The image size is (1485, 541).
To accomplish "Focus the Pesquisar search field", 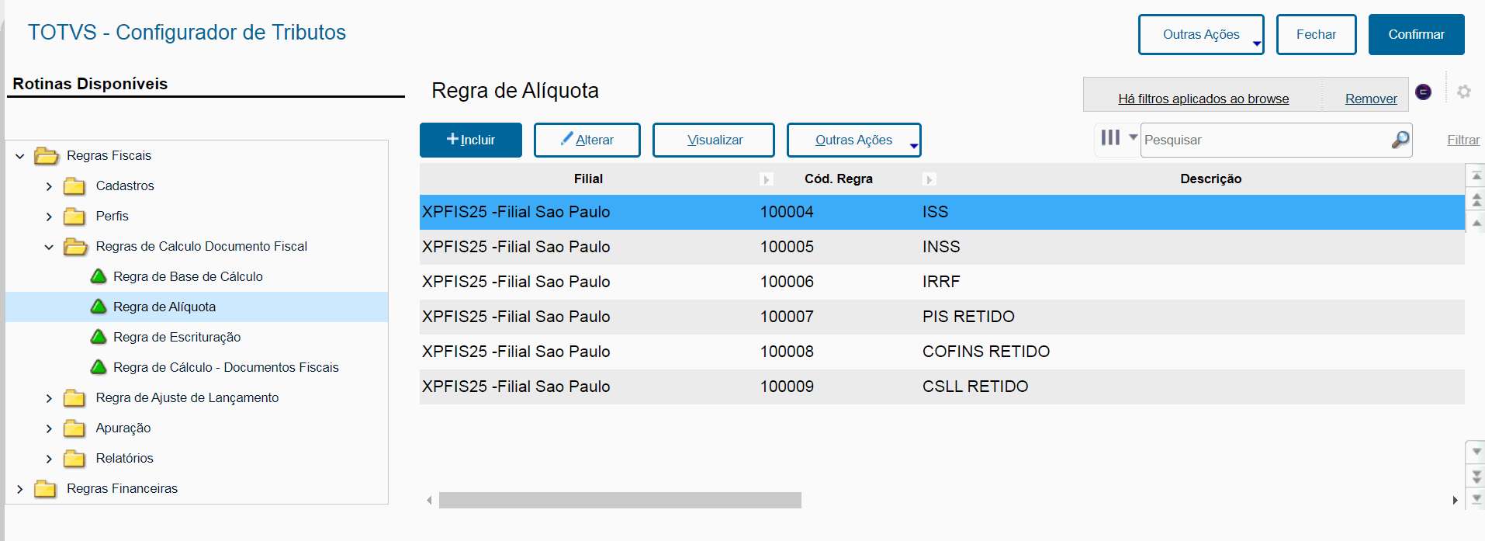I will [x=1265, y=140].
